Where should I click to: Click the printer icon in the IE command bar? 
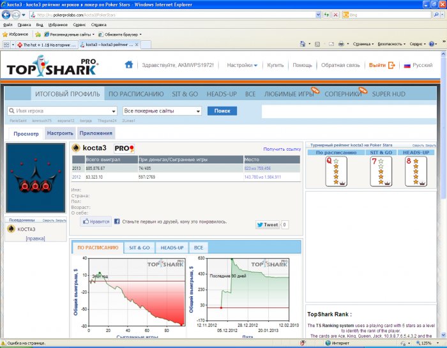(x=341, y=44)
